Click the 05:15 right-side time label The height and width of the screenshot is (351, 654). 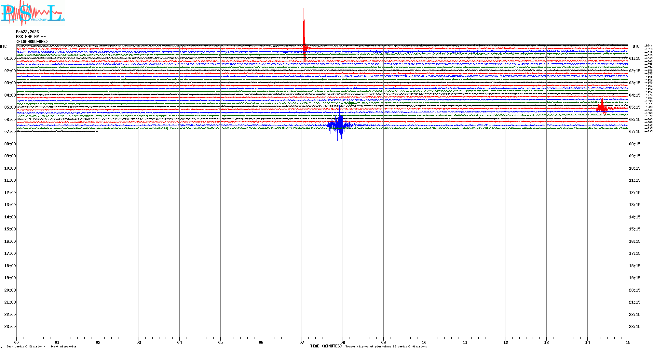(x=635, y=107)
